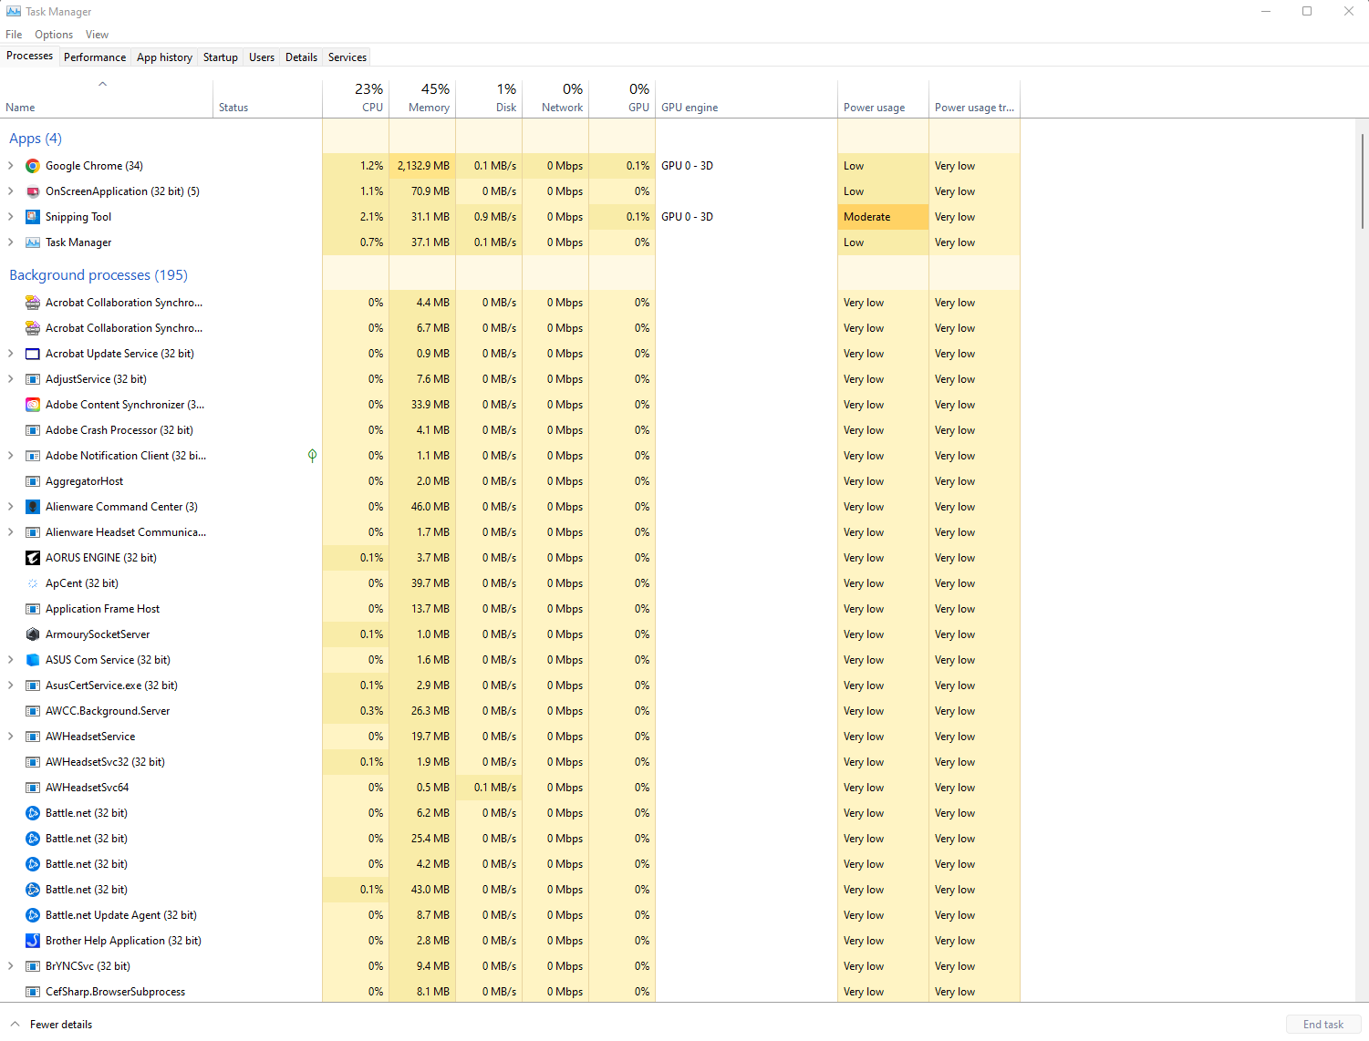Expand Alienware Command Center processes
The image size is (1369, 1041).
coord(11,507)
